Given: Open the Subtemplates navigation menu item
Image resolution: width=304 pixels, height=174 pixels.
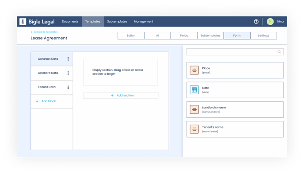Looking at the screenshot, I should tap(117, 22).
